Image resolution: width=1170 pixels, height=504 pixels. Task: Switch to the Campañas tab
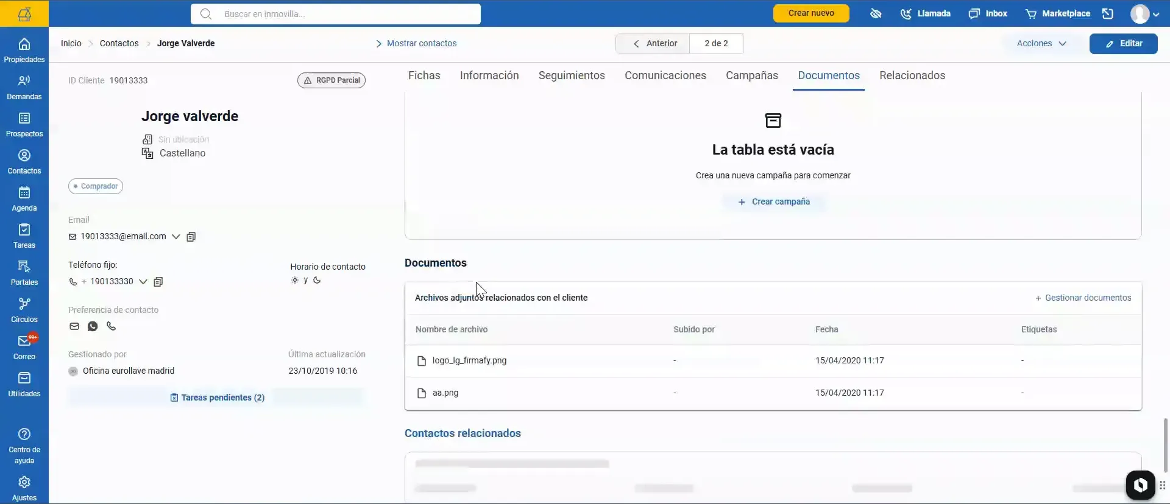pyautogui.click(x=752, y=75)
